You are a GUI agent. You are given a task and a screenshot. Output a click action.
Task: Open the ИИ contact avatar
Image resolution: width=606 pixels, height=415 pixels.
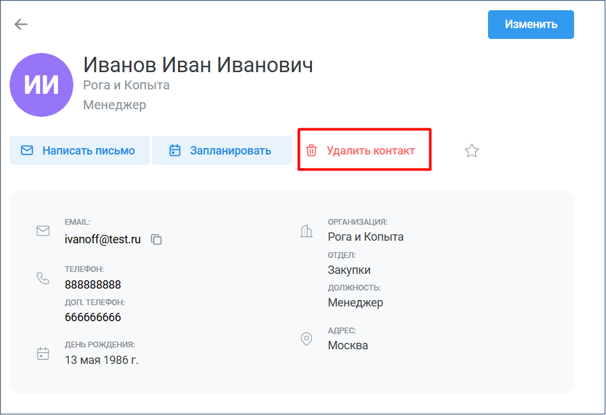[x=41, y=85]
